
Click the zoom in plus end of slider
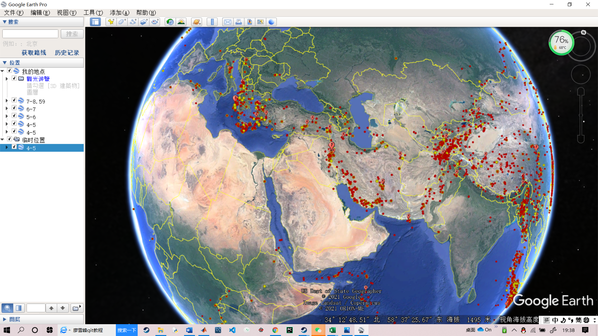[x=581, y=91]
